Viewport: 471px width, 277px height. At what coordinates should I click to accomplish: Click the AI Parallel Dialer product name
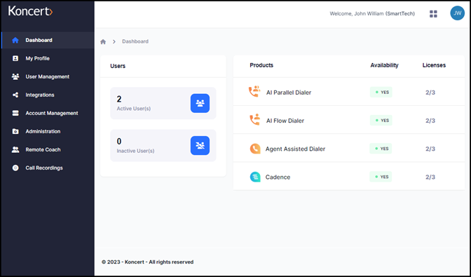(289, 93)
